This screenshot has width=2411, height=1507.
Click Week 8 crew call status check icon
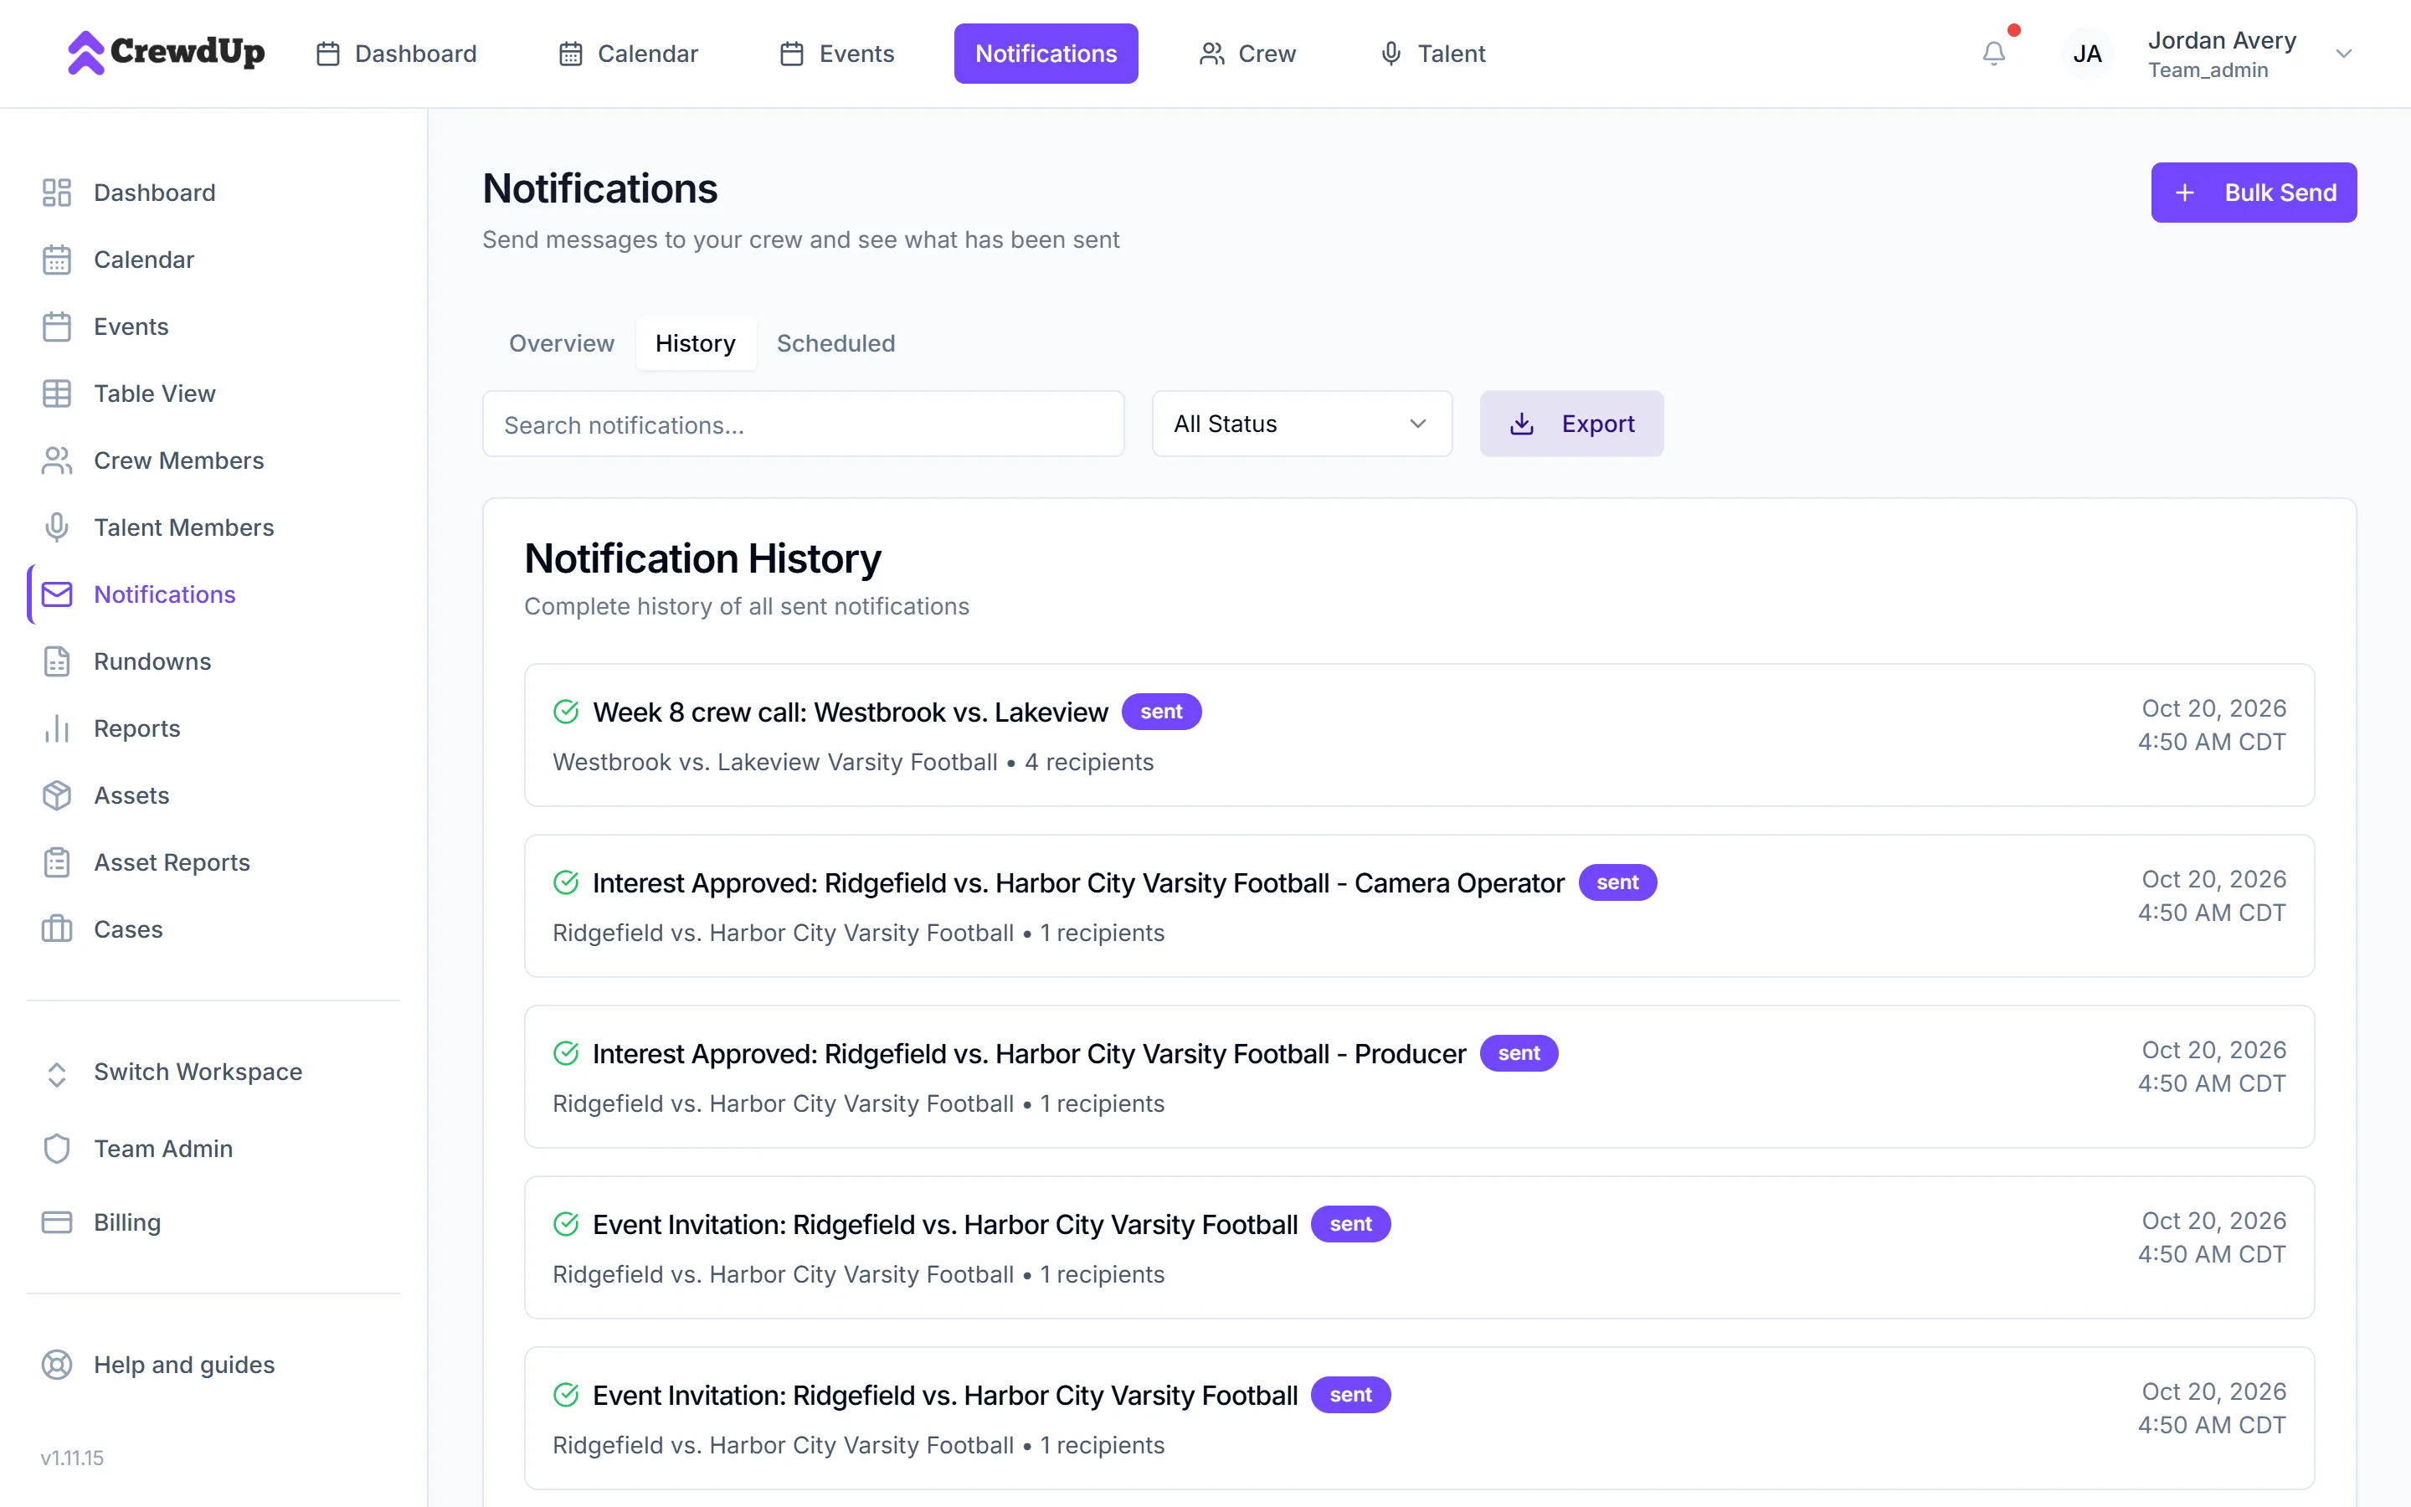click(x=566, y=712)
